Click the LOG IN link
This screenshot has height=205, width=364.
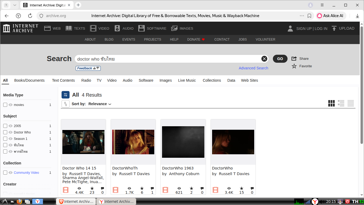[x=321, y=29]
